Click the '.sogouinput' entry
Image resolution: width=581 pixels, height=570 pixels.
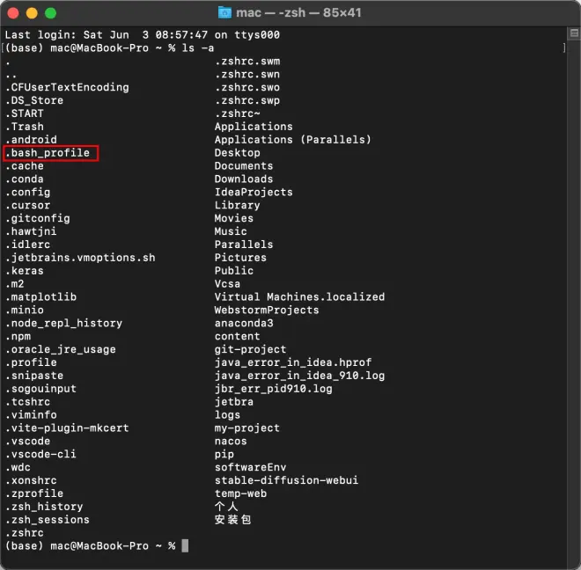(x=40, y=389)
